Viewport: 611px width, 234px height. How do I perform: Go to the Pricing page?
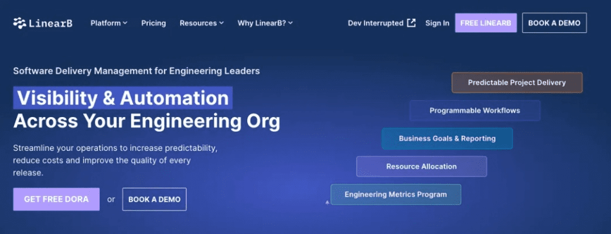click(x=153, y=23)
